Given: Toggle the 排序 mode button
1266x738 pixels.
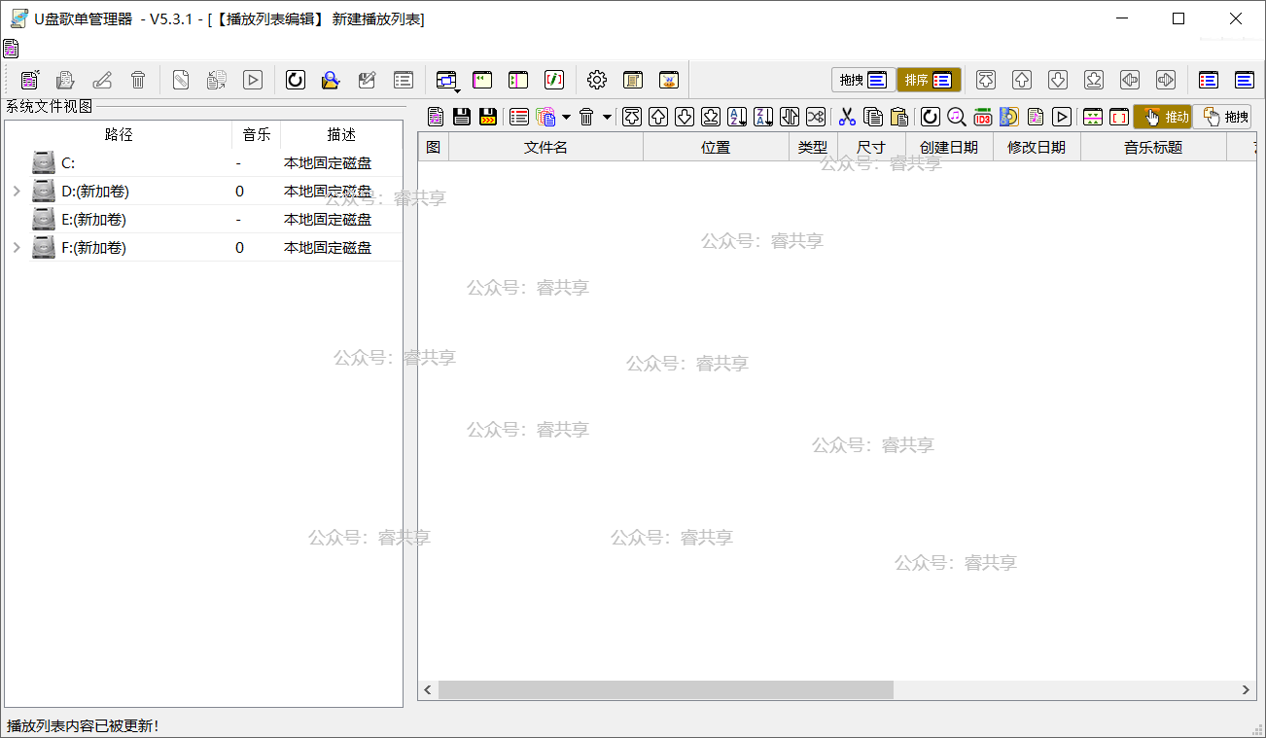Looking at the screenshot, I should (929, 80).
